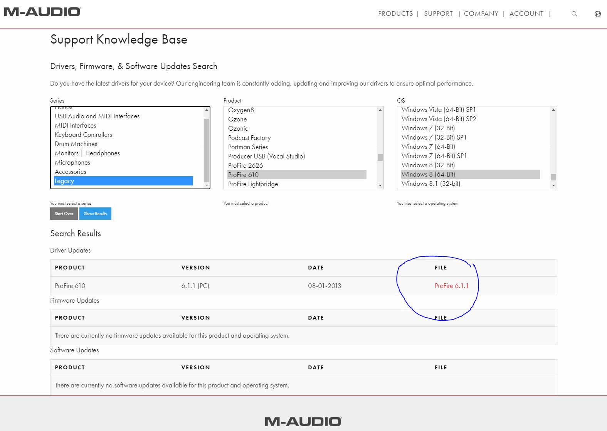Click the Series list scrollbar thumb
607x431 pixels.
207,150
